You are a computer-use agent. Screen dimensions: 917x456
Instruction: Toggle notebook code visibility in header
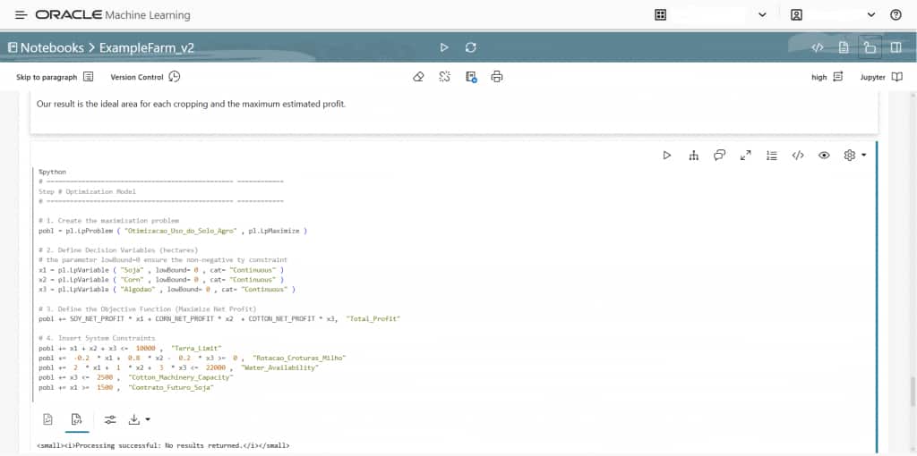(818, 48)
